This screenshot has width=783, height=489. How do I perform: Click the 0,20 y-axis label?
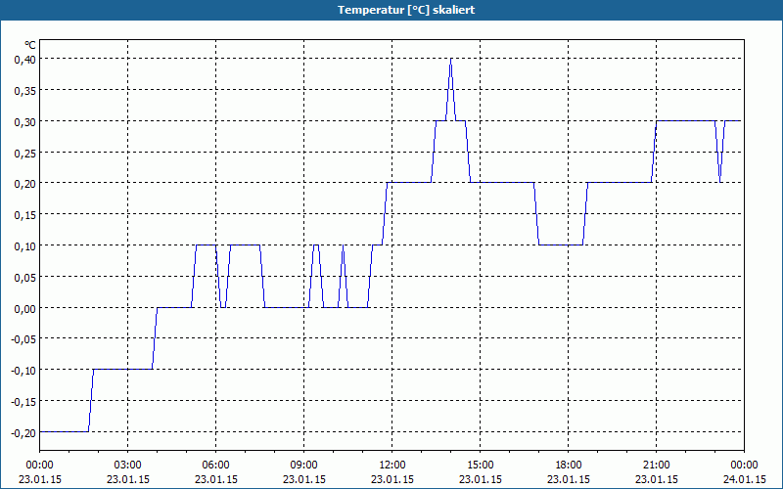(25, 184)
